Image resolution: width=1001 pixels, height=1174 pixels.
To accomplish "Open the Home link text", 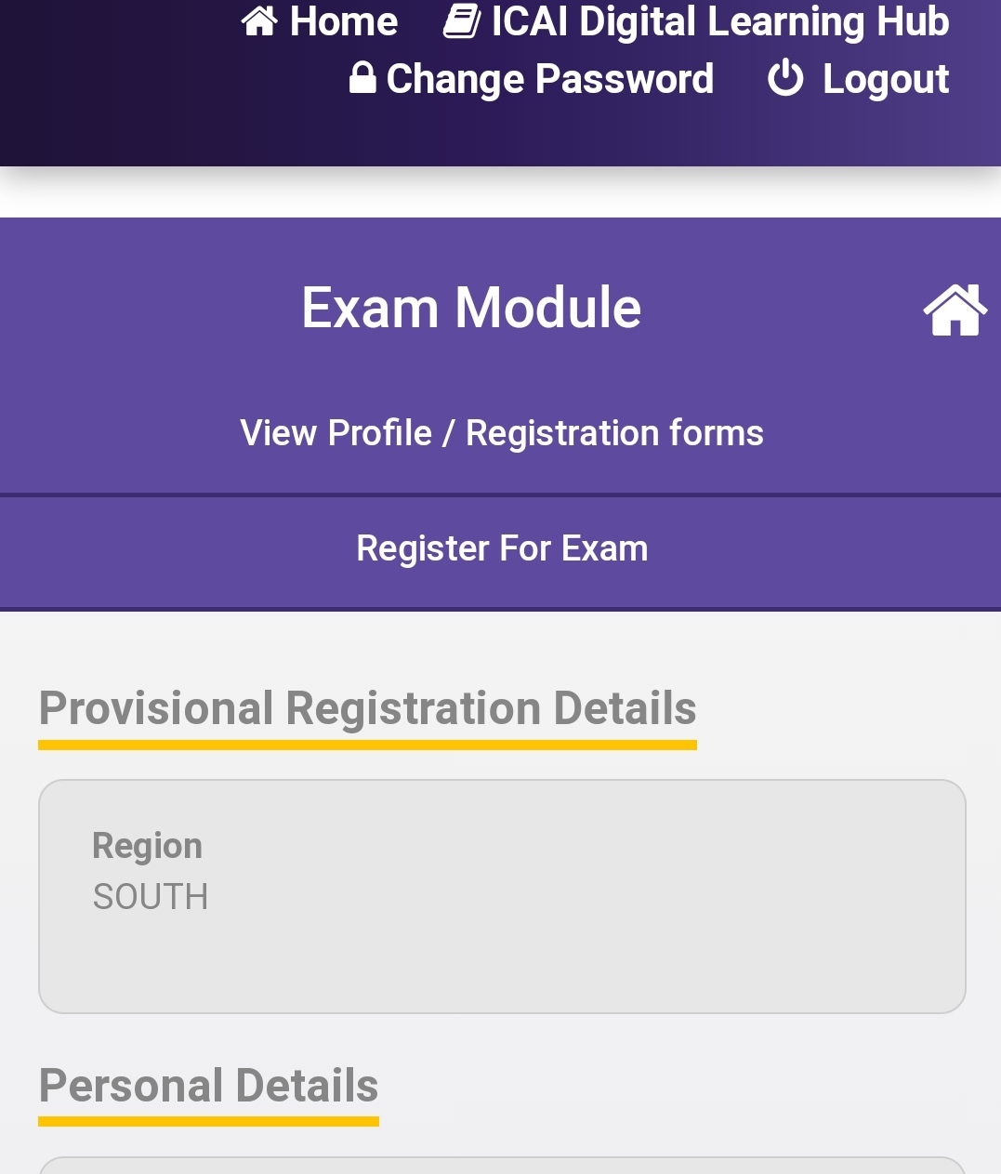I will [x=343, y=21].
